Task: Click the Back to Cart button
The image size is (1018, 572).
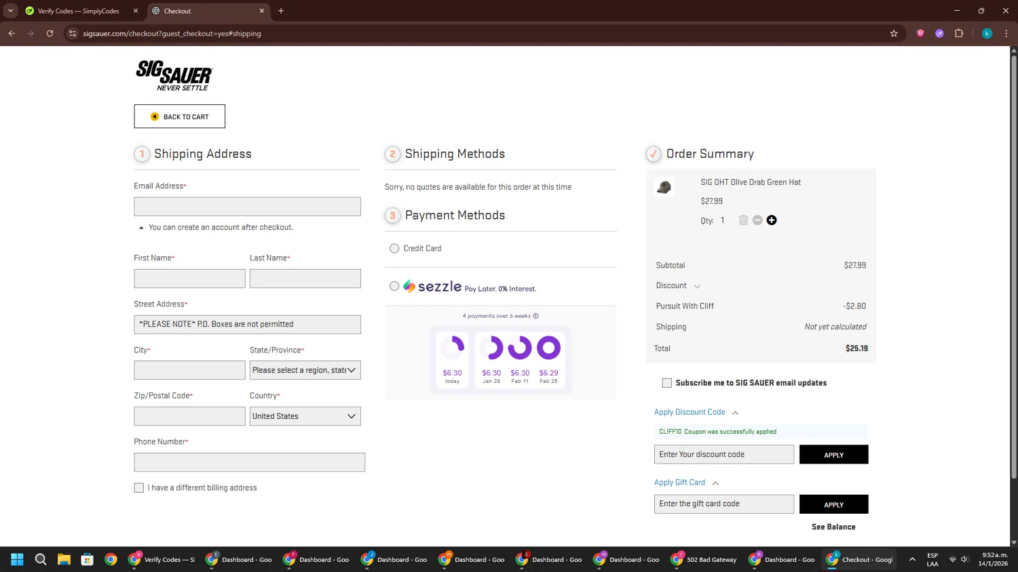Action: (180, 117)
